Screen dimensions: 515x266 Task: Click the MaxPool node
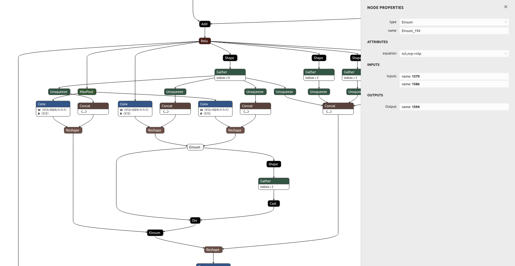point(87,92)
